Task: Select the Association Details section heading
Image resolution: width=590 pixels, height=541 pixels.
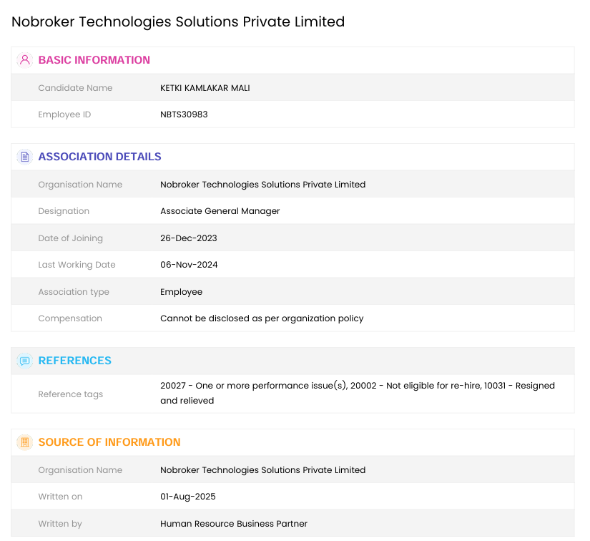Action: tap(99, 157)
